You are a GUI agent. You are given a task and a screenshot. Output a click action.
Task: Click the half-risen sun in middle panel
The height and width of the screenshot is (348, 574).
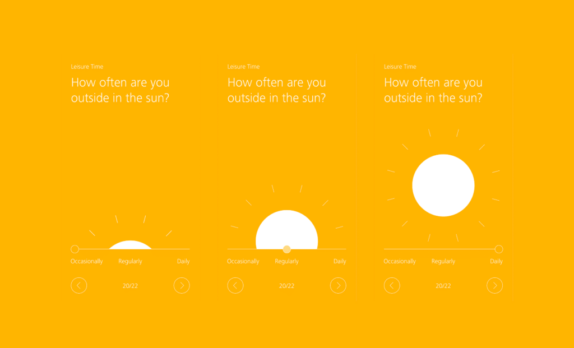click(286, 229)
